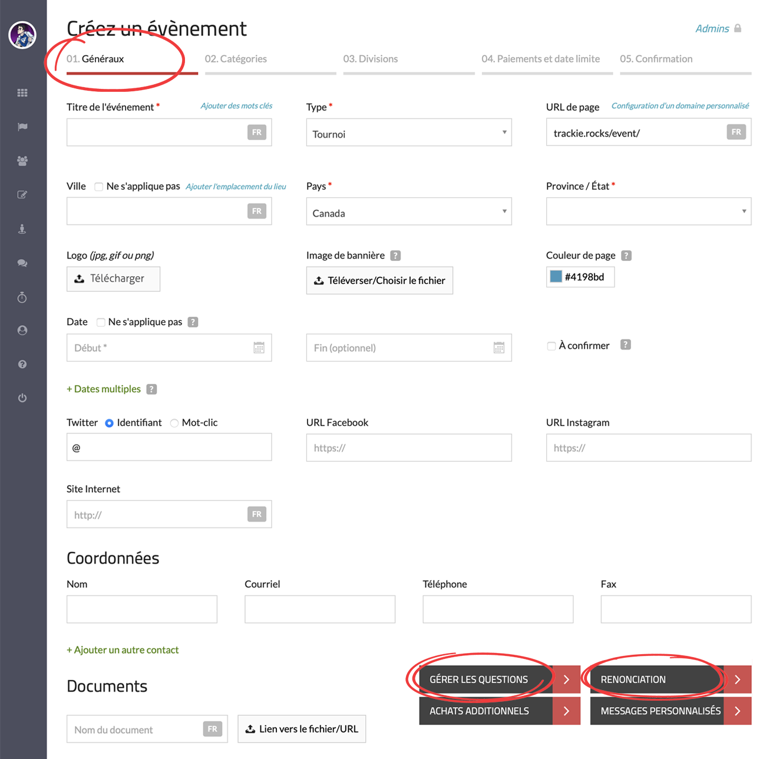
Task: Open the group of people sidebar icon
Action: pyautogui.click(x=22, y=161)
